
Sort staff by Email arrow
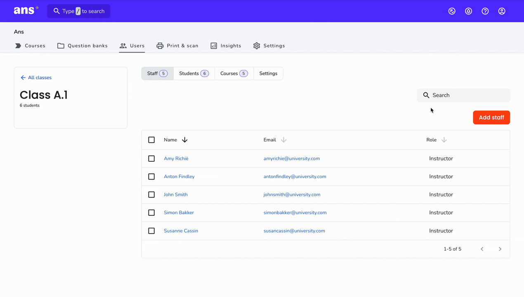(x=283, y=140)
